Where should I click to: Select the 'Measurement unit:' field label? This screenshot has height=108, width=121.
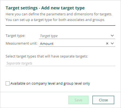point(21,44)
